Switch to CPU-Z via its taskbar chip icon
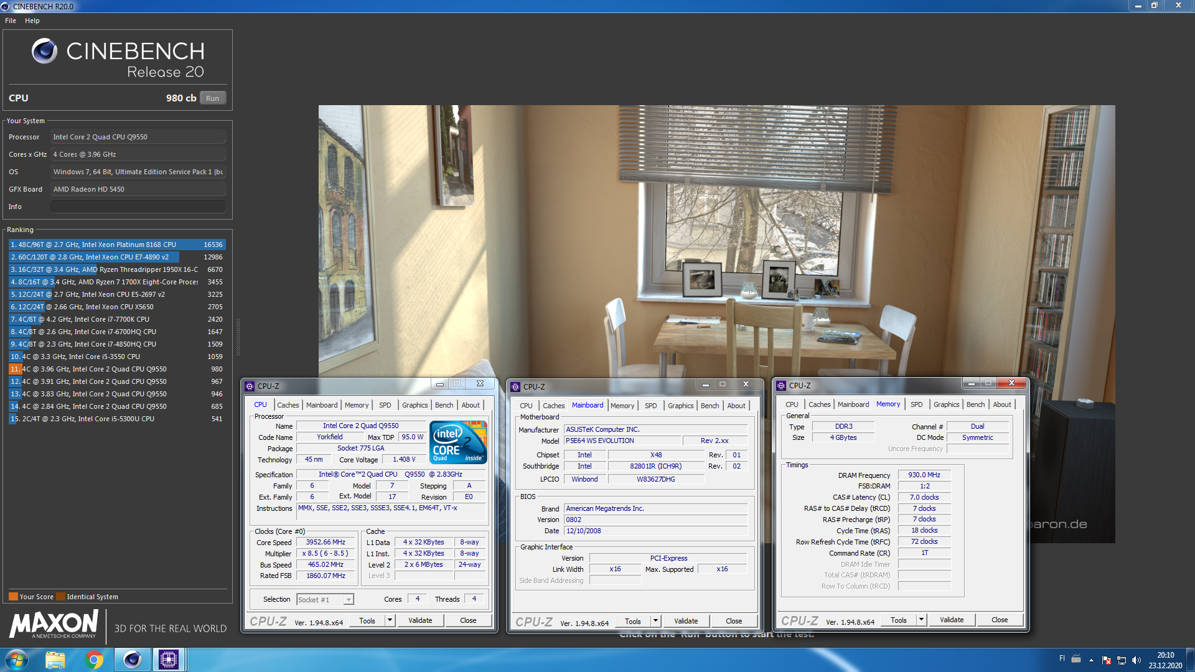Image resolution: width=1195 pixels, height=672 pixels. click(x=168, y=660)
